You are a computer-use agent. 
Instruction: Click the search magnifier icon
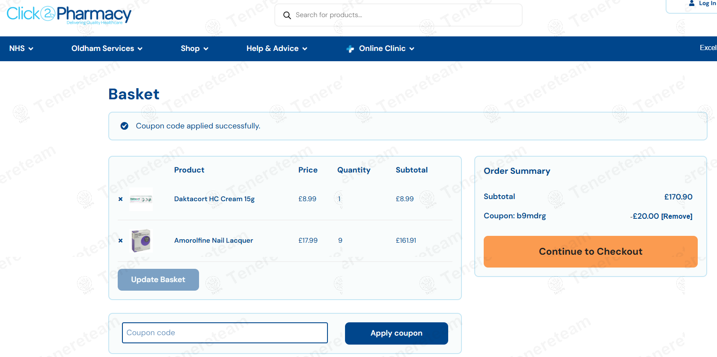tap(287, 15)
